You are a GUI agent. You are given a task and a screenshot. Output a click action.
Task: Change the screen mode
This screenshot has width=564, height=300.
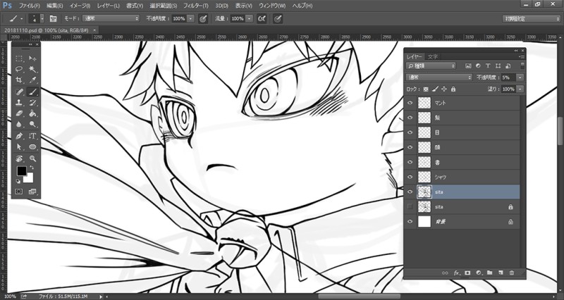[x=32, y=192]
